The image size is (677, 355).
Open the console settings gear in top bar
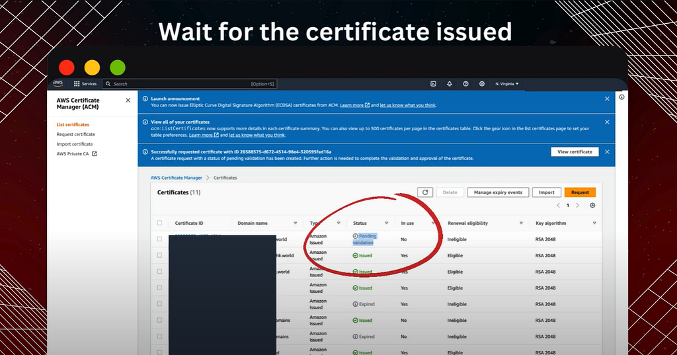[x=482, y=84]
